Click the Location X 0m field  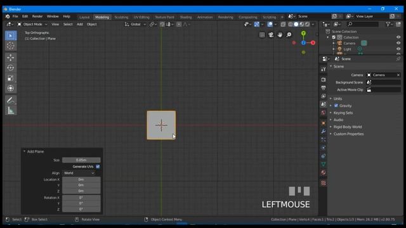pyautogui.click(x=81, y=179)
